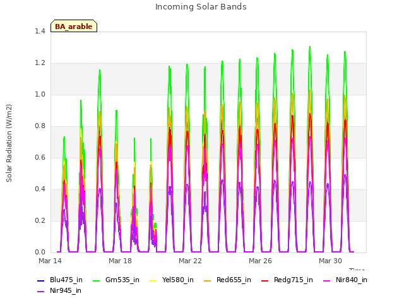This screenshot has height=303, width=404.
Task: Click the Mar 18 x-axis tick label
Action: [x=120, y=261]
